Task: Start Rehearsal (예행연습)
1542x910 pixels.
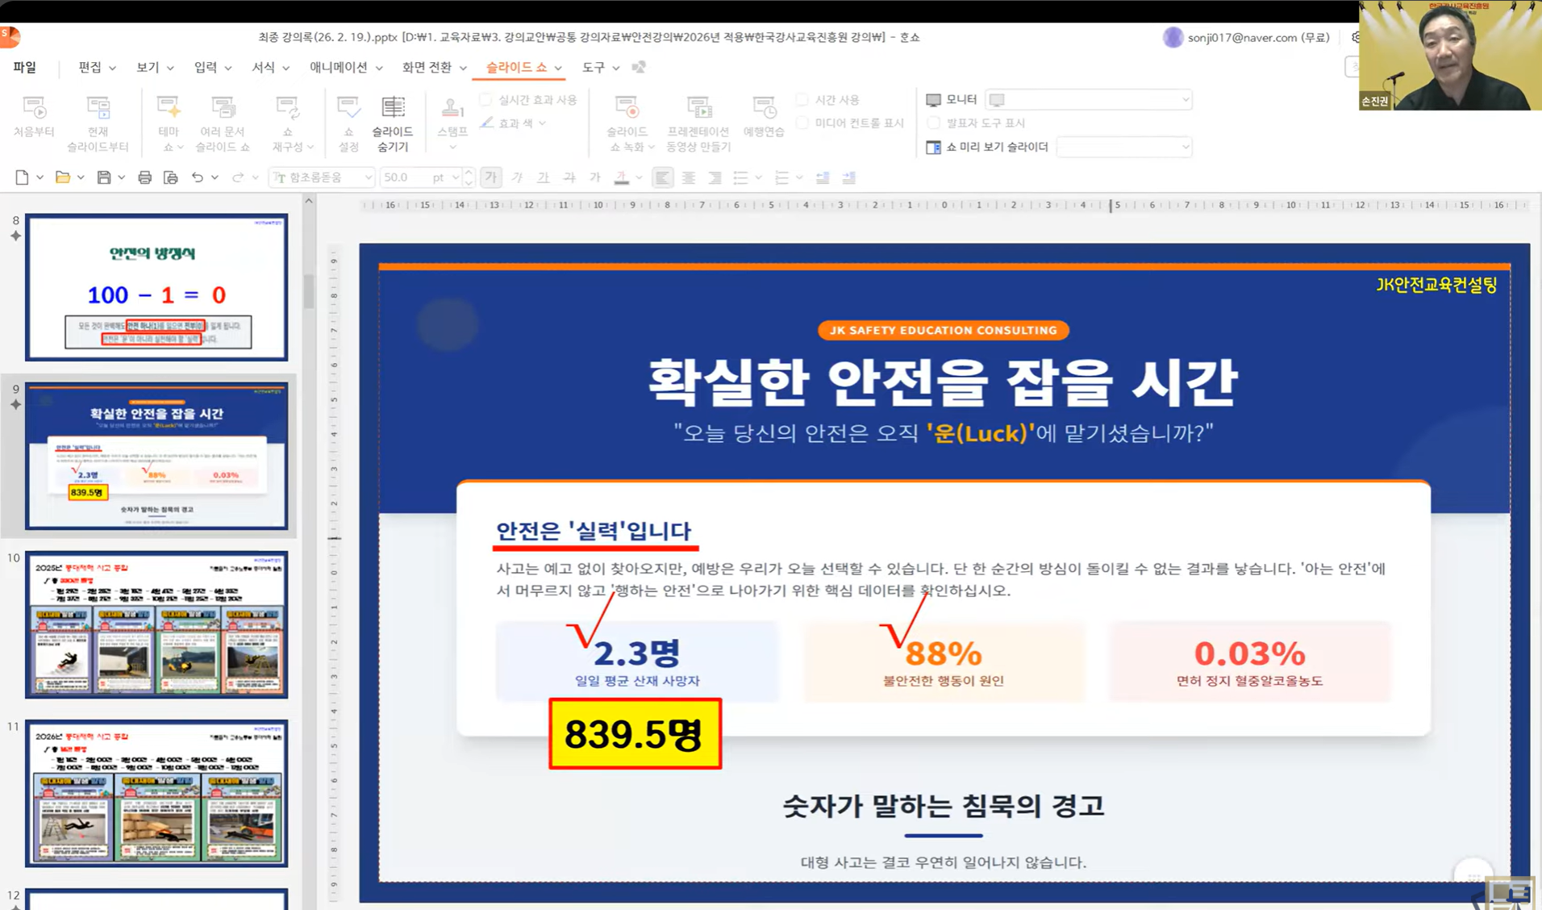Action: click(764, 118)
